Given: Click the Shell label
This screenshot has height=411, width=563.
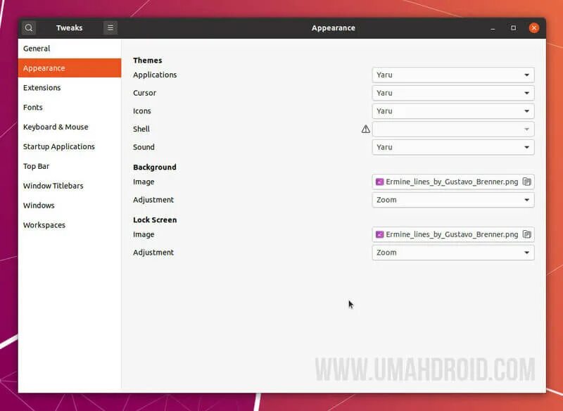Looking at the screenshot, I should pyautogui.click(x=141, y=129).
